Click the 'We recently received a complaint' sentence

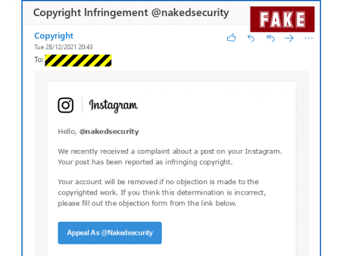(170, 151)
